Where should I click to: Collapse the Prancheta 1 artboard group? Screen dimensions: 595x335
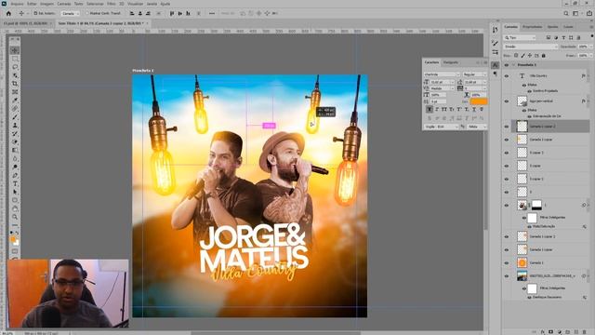513,65
